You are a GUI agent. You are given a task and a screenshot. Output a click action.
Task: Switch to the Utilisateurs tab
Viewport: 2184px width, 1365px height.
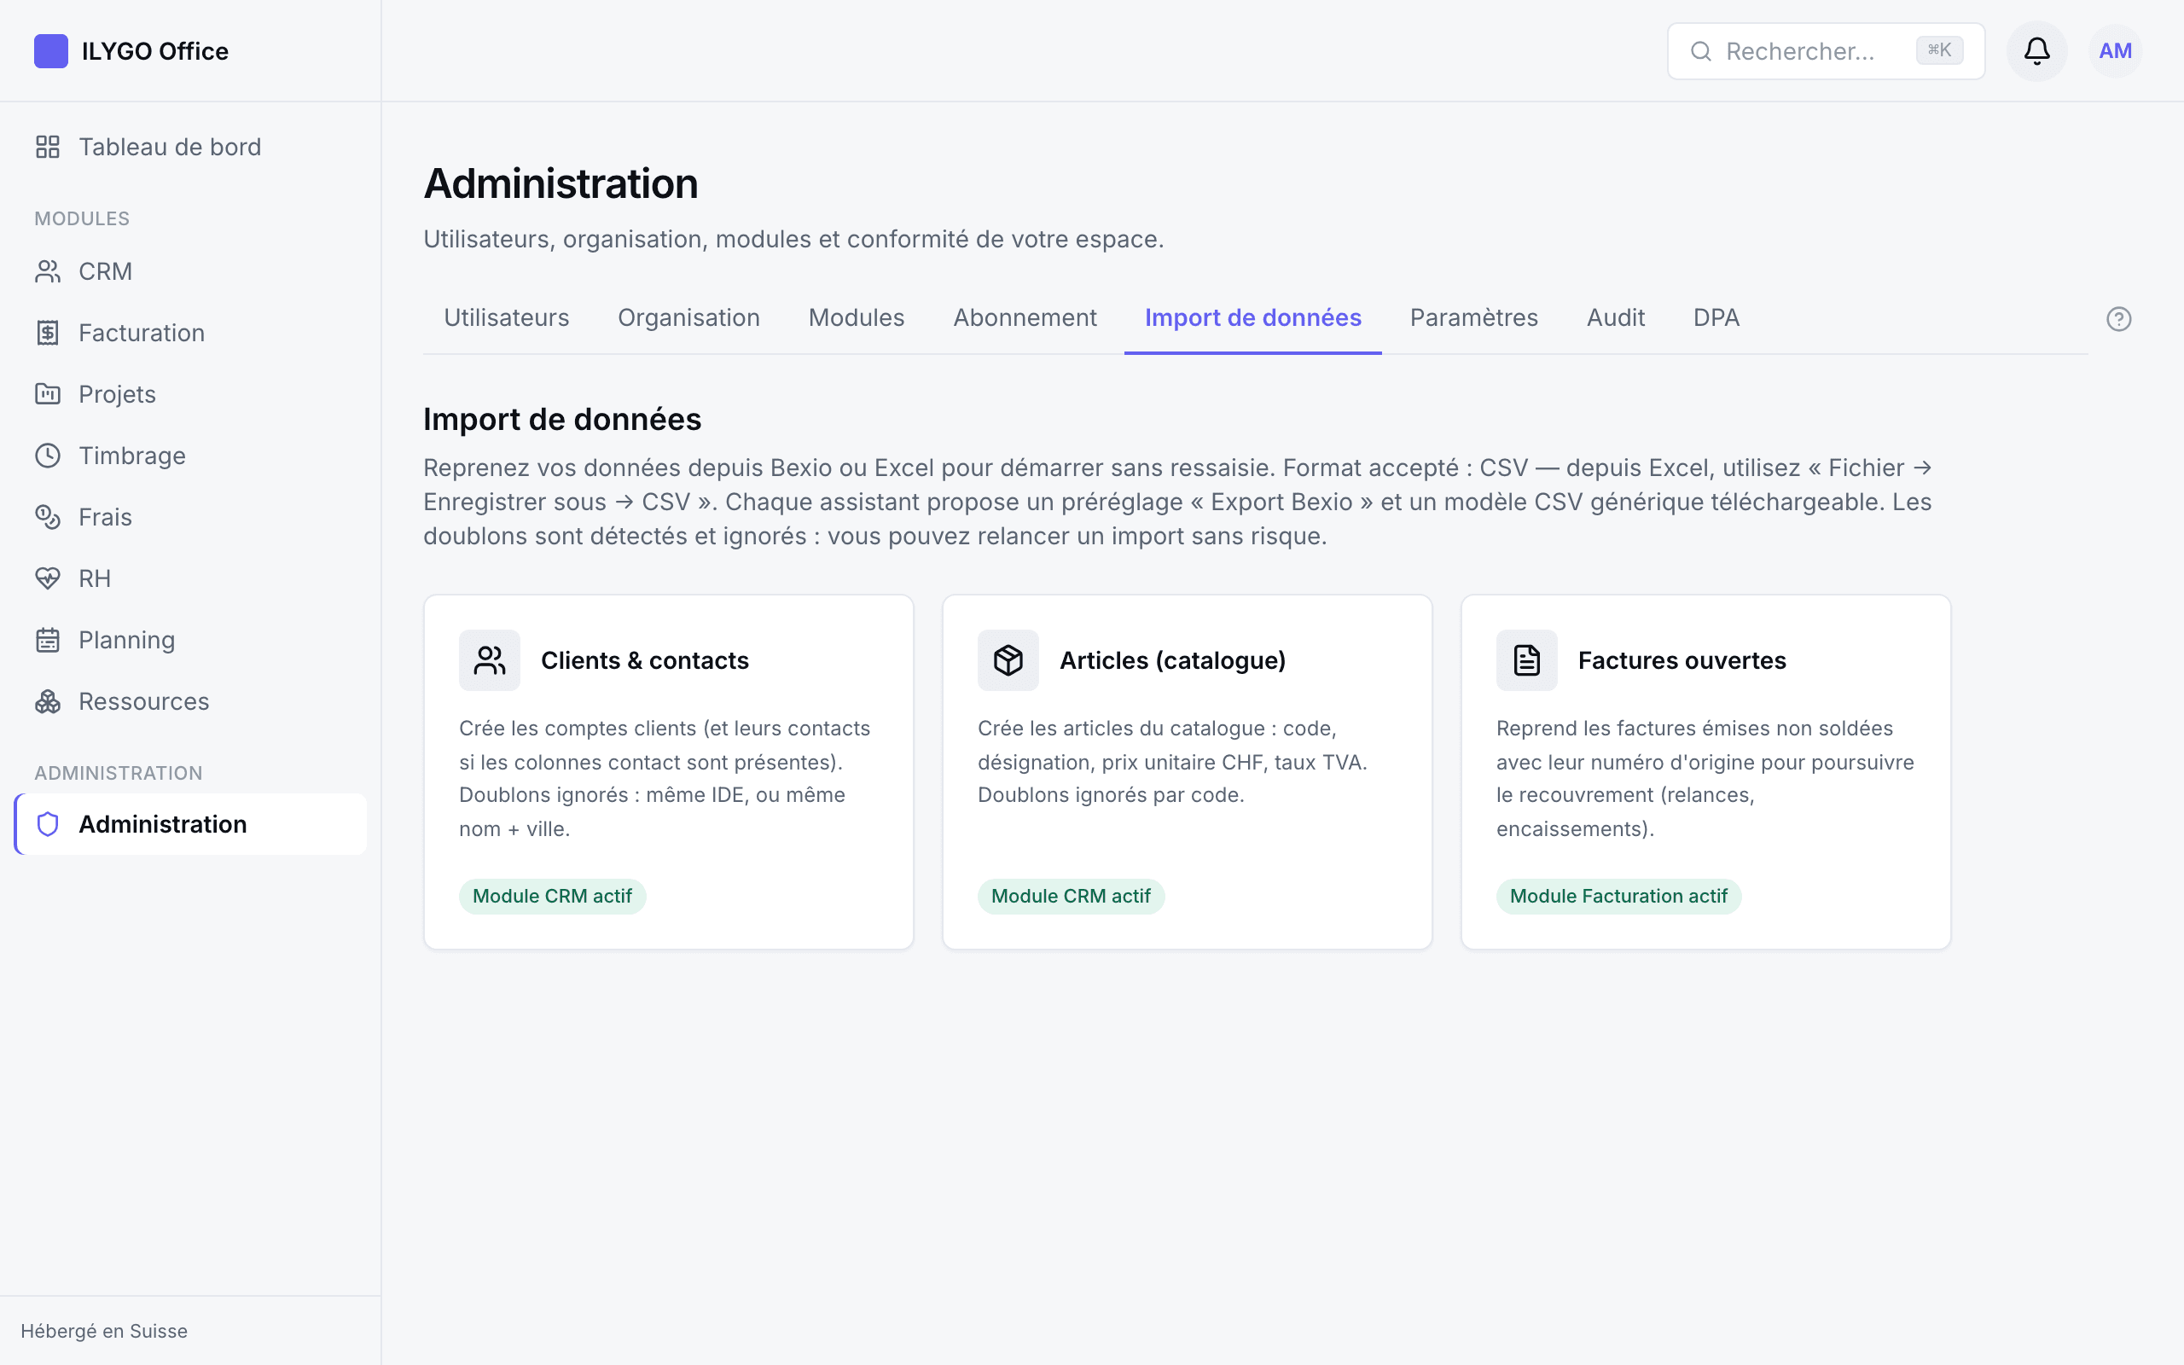(506, 317)
